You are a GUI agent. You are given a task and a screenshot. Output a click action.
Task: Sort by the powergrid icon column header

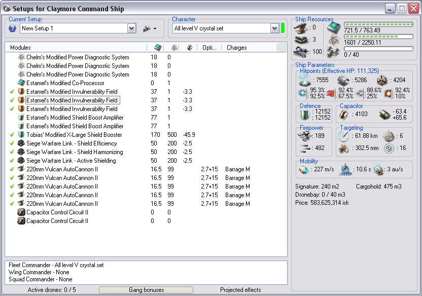[174, 48]
